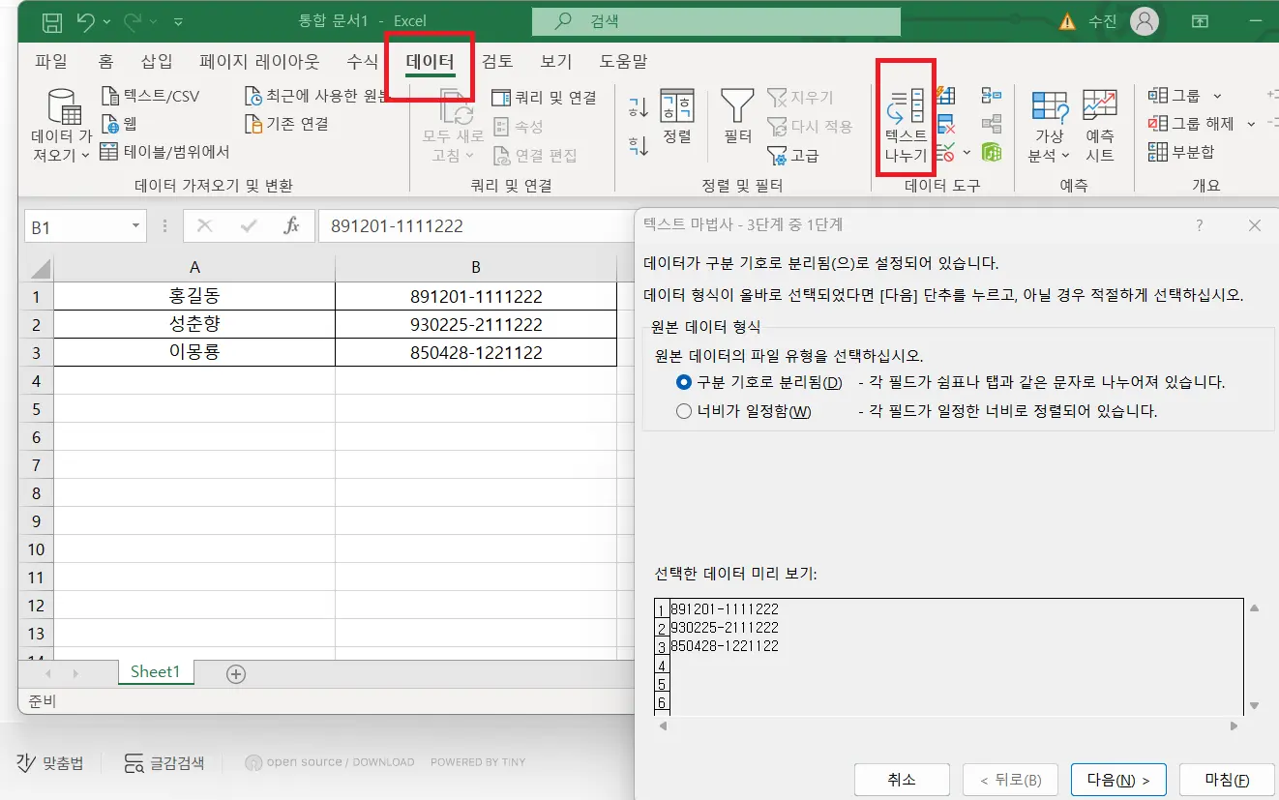Click the data preview vertical scroll down arrow

[1254, 706]
